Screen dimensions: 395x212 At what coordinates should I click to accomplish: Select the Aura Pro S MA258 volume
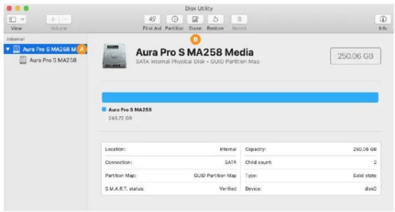(53, 60)
